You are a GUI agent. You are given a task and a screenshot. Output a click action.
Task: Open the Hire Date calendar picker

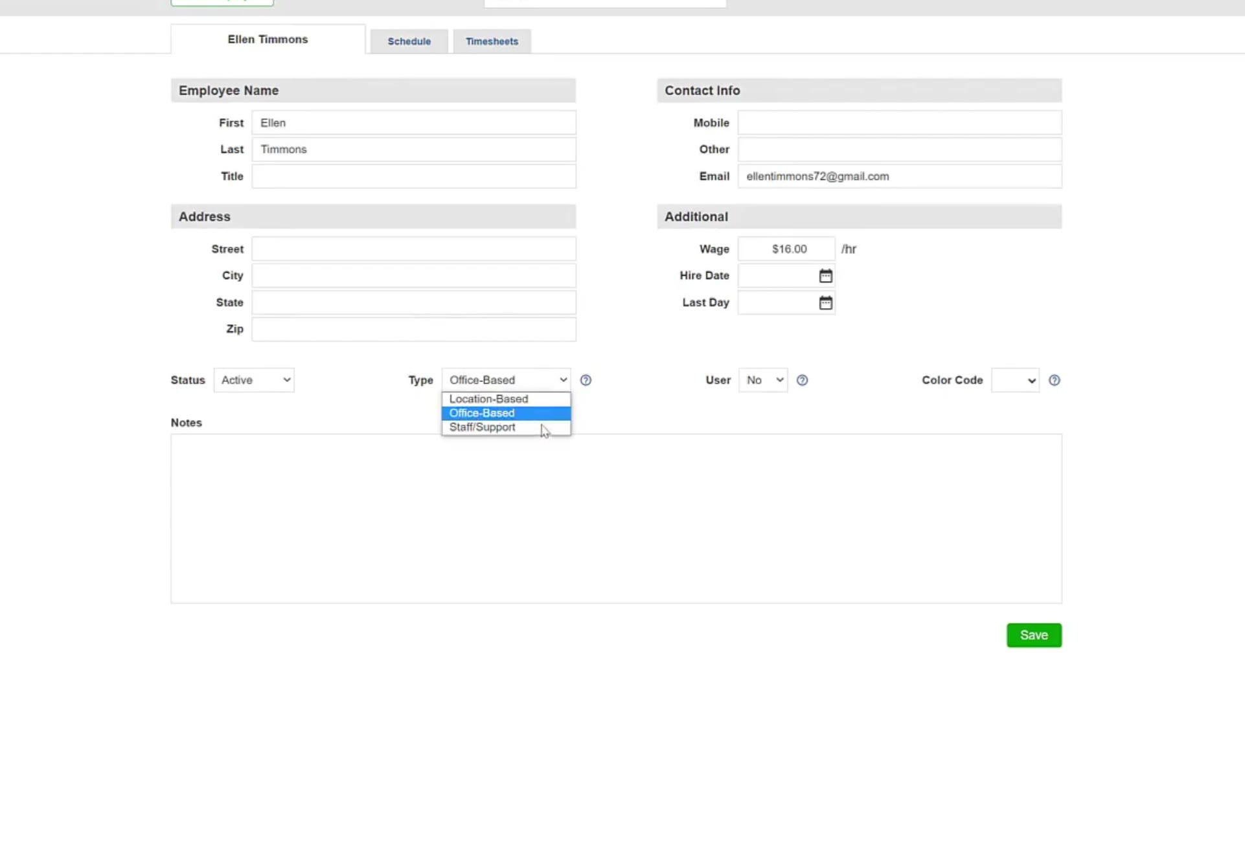pos(825,276)
